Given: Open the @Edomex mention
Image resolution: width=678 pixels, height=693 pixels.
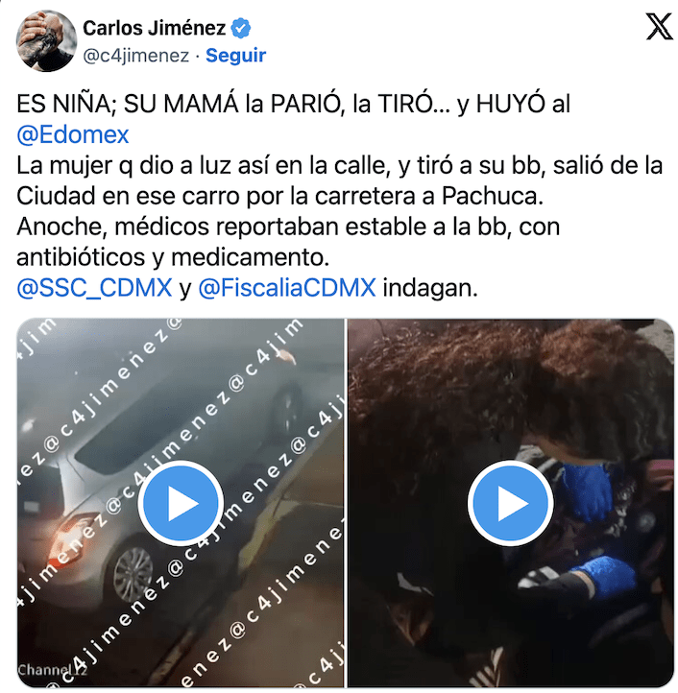Looking at the screenshot, I should 73,134.
